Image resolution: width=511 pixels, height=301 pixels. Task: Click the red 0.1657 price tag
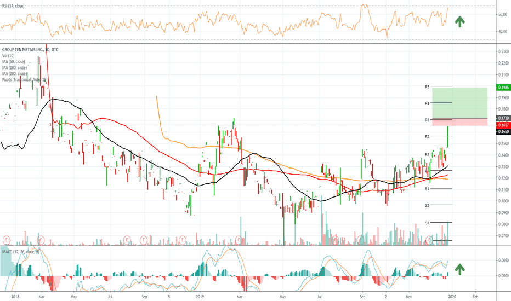point(503,125)
